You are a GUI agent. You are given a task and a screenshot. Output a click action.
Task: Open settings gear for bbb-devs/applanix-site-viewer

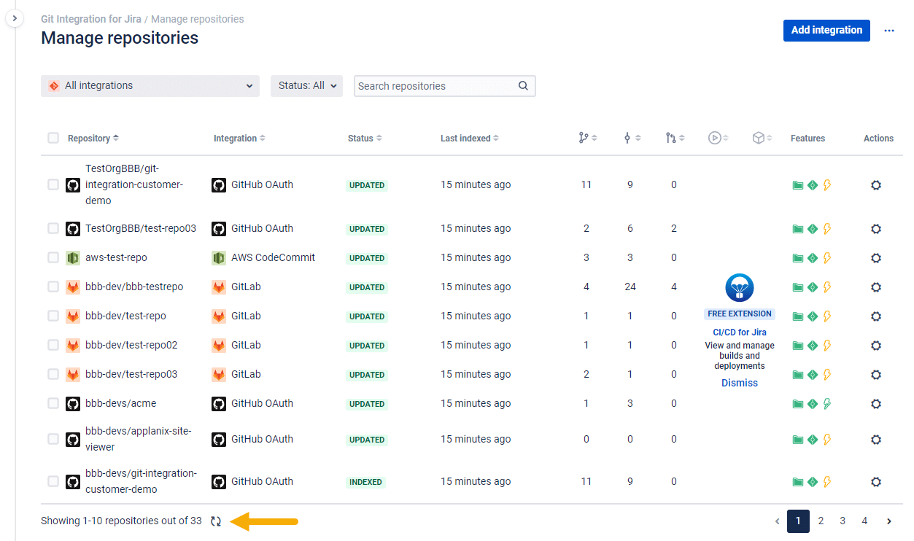(x=876, y=440)
